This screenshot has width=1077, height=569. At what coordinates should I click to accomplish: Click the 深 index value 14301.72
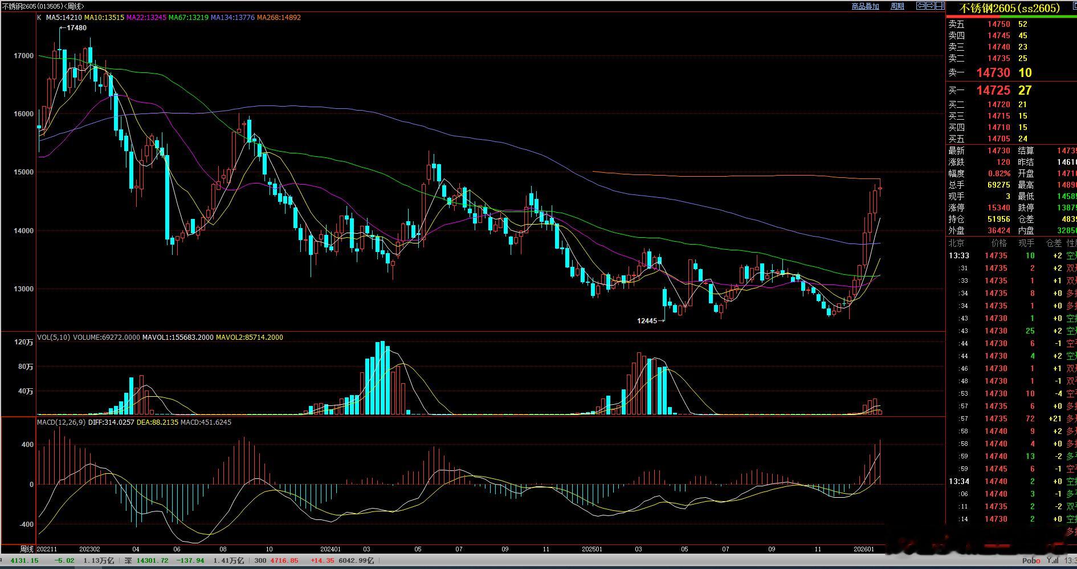pos(152,560)
